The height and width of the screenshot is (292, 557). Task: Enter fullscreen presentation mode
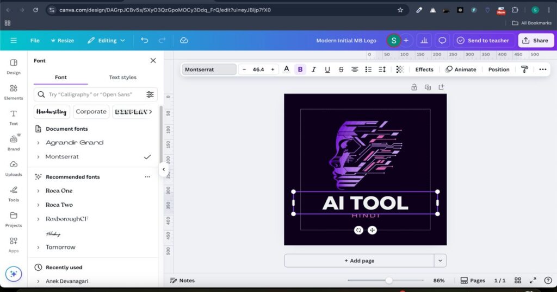(533, 280)
